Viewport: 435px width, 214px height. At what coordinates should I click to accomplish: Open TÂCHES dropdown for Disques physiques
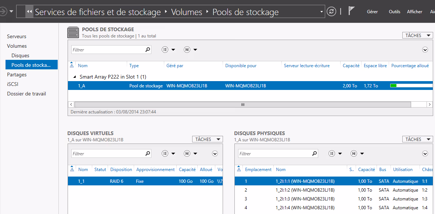coord(417,139)
